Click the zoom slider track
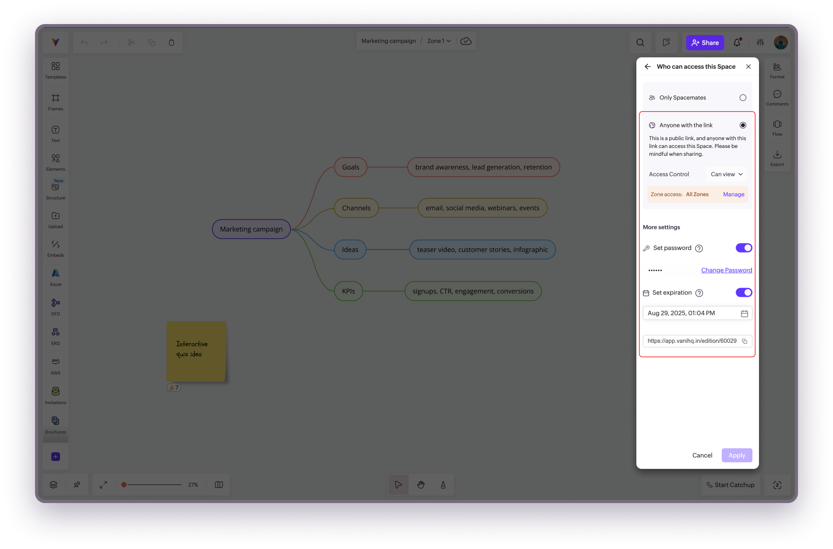The image size is (833, 549). click(x=154, y=485)
